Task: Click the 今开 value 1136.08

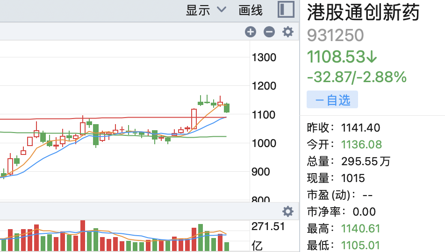Action: (361, 145)
